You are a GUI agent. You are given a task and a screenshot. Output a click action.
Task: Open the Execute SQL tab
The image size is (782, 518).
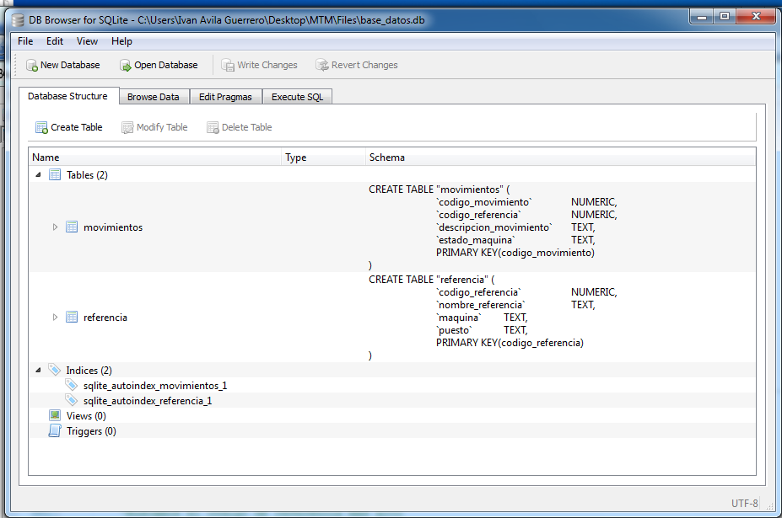pos(297,96)
